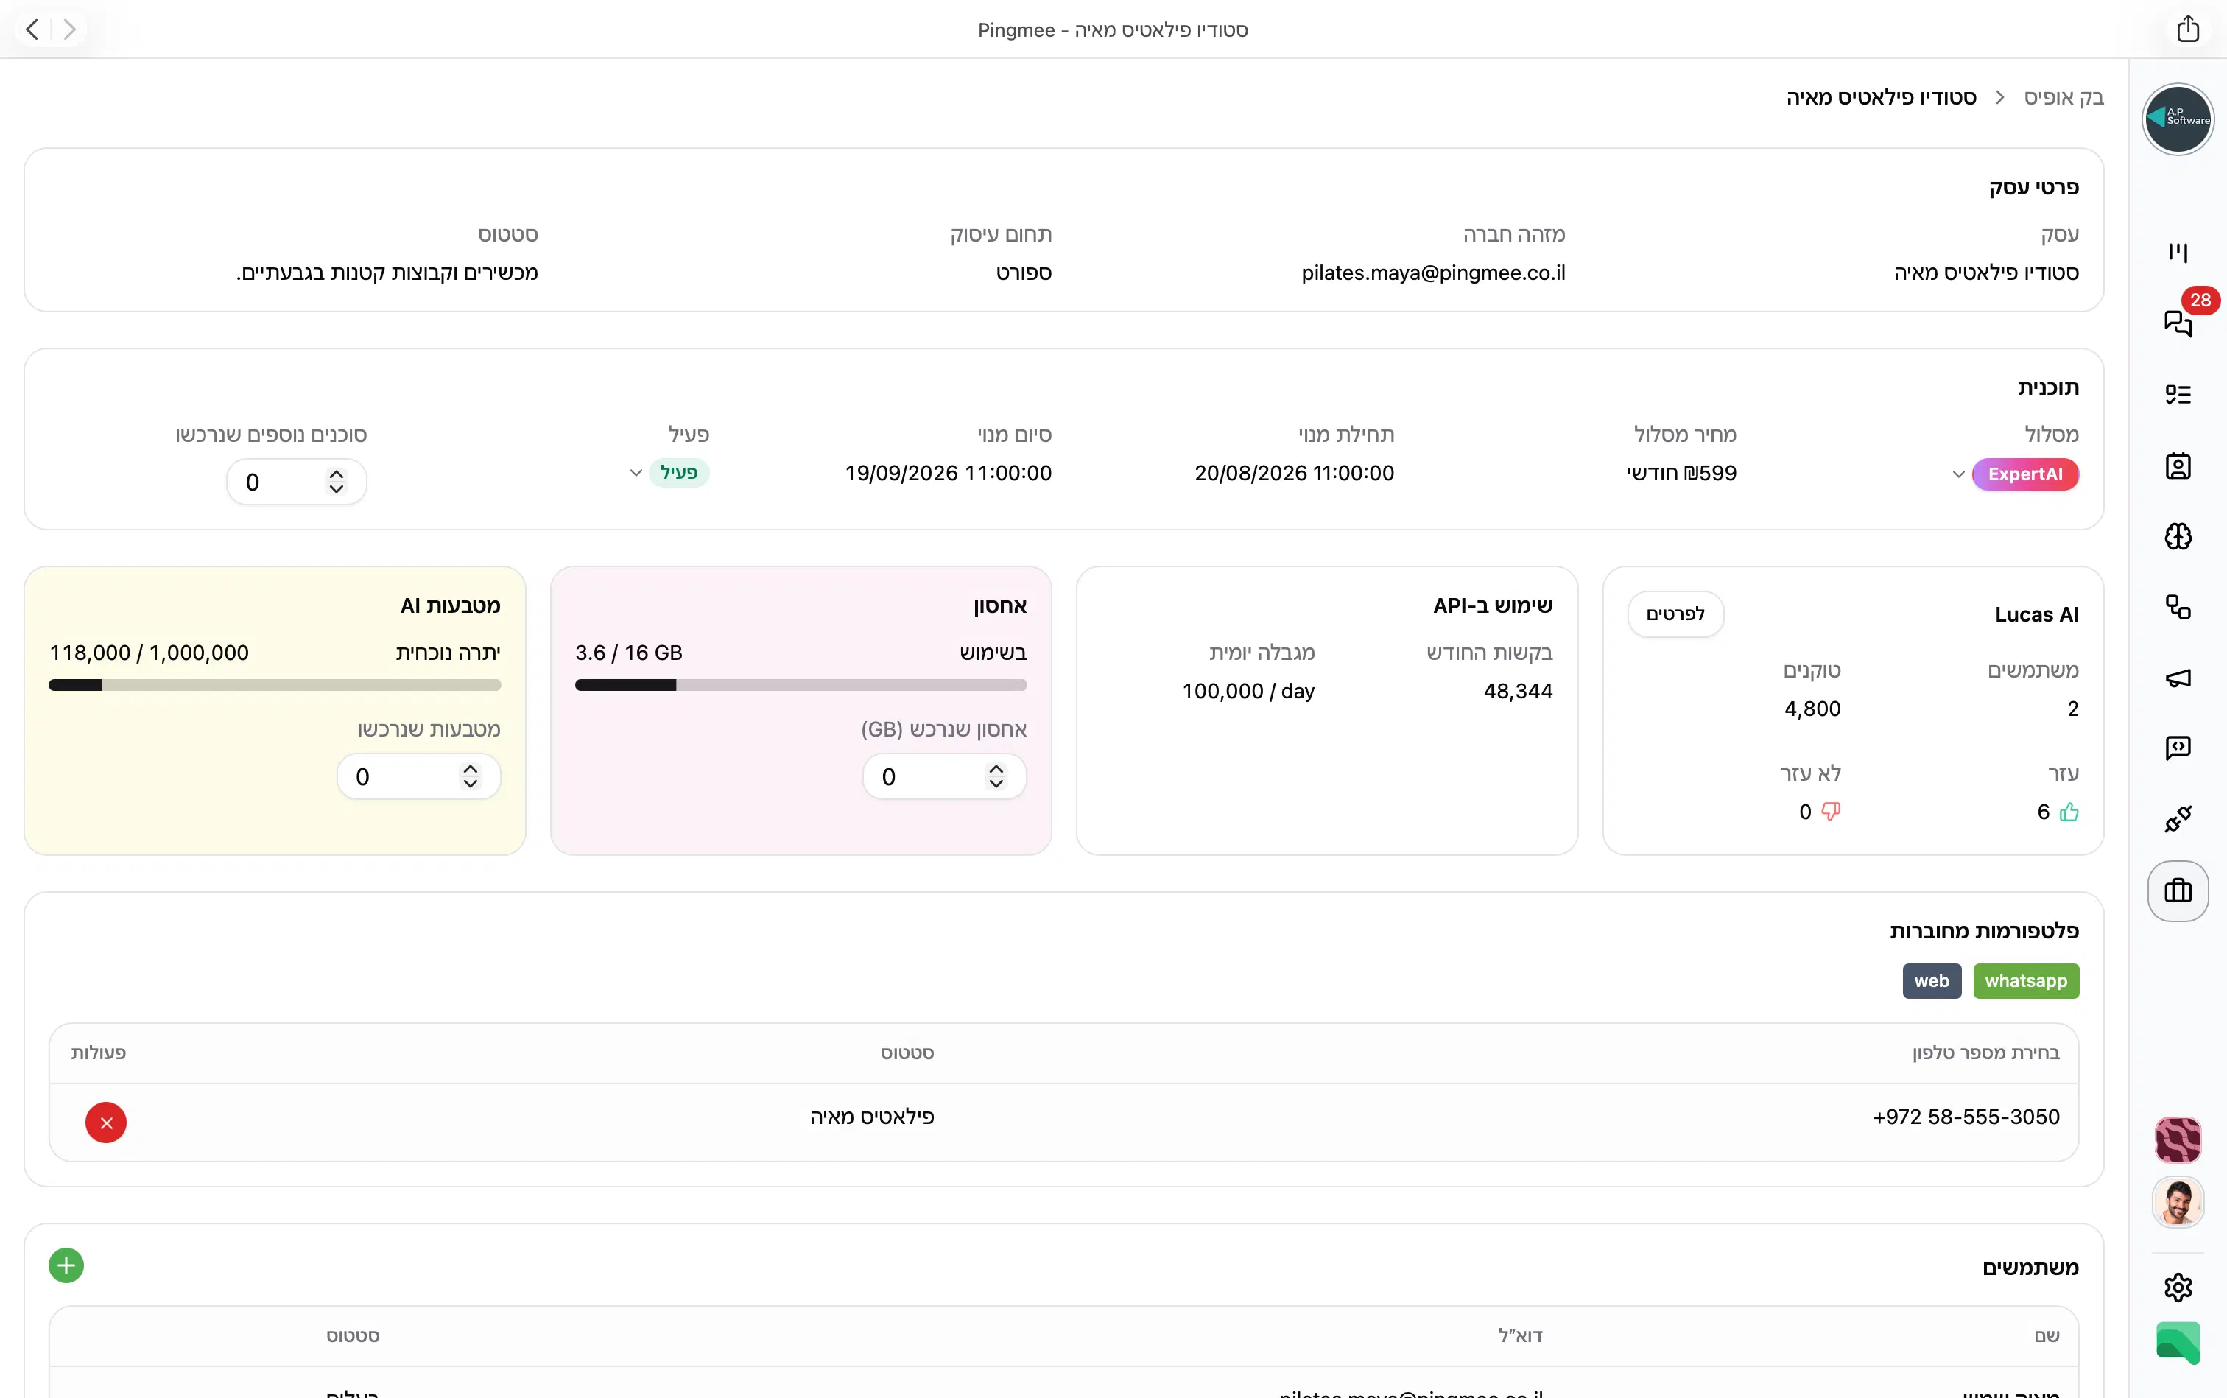Click subscription end date 19/09/2026 11:00:00

[949, 474]
